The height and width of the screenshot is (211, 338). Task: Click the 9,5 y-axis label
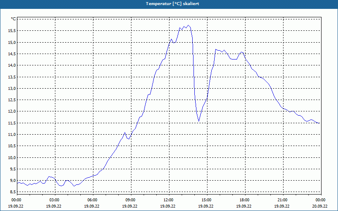pyautogui.click(x=13, y=169)
